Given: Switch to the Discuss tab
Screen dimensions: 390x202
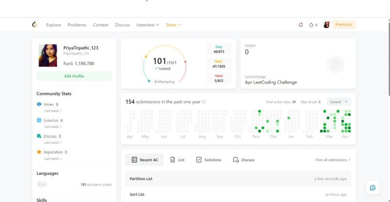Looking at the screenshot, I should click(x=244, y=160).
